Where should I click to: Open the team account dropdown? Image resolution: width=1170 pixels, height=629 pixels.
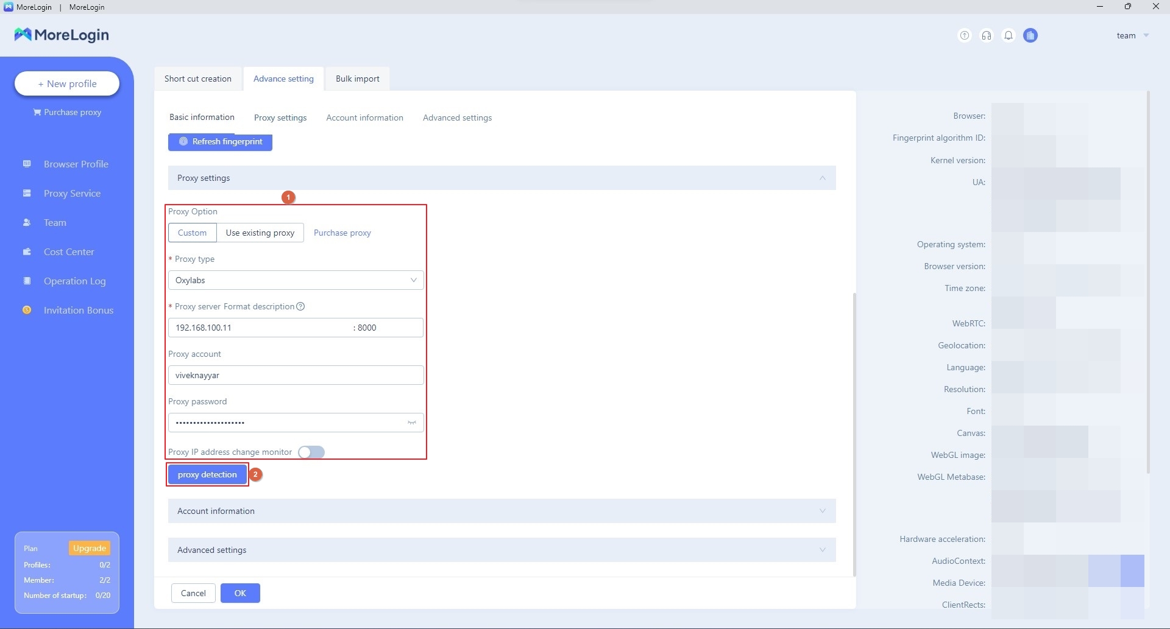1133,35
